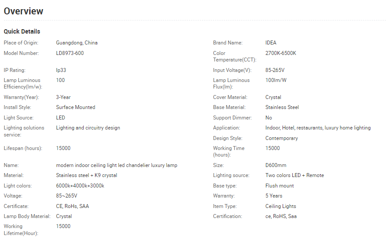Image resolution: width=386 pixels, height=242 pixels.
Task: Click the 2700K-6500K color temperature value
Action: 280,53
